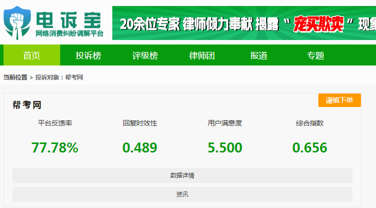Screen dimensions: 376x208
Task: Go to 首页 in the navigation bar
Action: (32, 55)
